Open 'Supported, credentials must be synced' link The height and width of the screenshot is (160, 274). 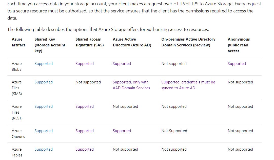pos(188,85)
